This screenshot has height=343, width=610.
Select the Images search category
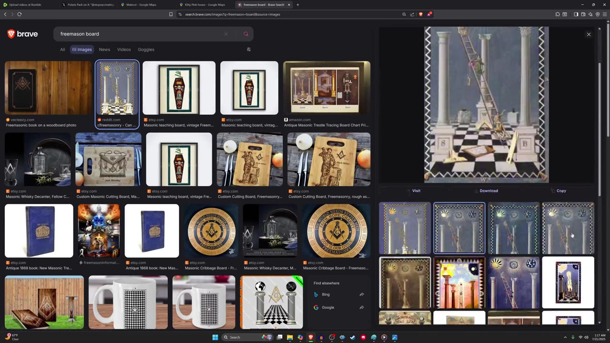click(x=82, y=50)
